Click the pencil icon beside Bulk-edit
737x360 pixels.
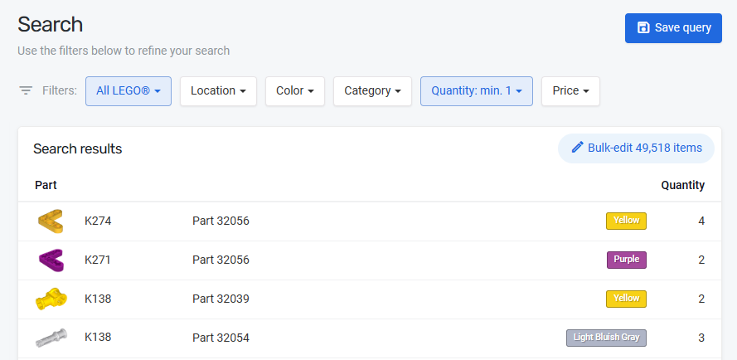click(x=578, y=148)
